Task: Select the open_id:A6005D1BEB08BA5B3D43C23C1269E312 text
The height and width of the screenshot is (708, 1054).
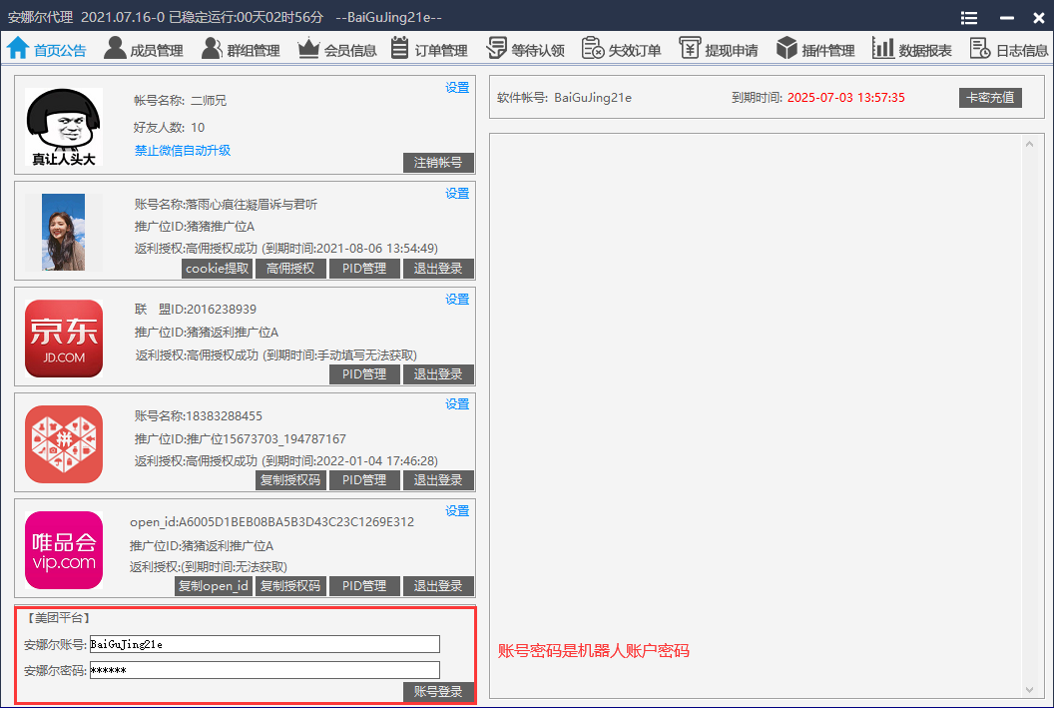Action: point(272,522)
